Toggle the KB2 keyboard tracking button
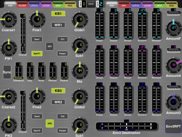The height and width of the screenshot is (137, 182). [58, 91]
